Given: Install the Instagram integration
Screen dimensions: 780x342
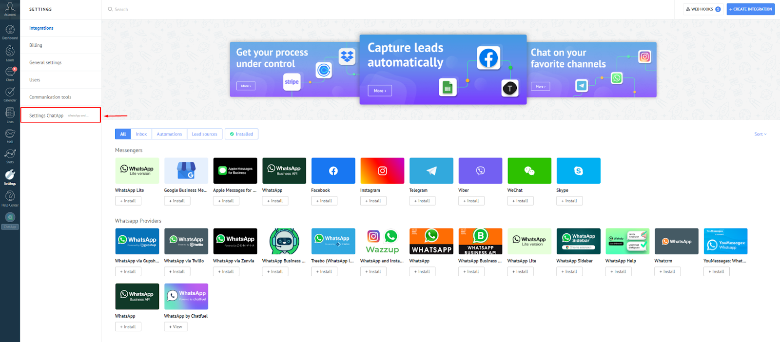Looking at the screenshot, I should (x=373, y=201).
